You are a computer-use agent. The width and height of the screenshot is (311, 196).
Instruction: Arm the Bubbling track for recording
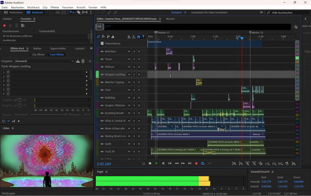point(139,98)
